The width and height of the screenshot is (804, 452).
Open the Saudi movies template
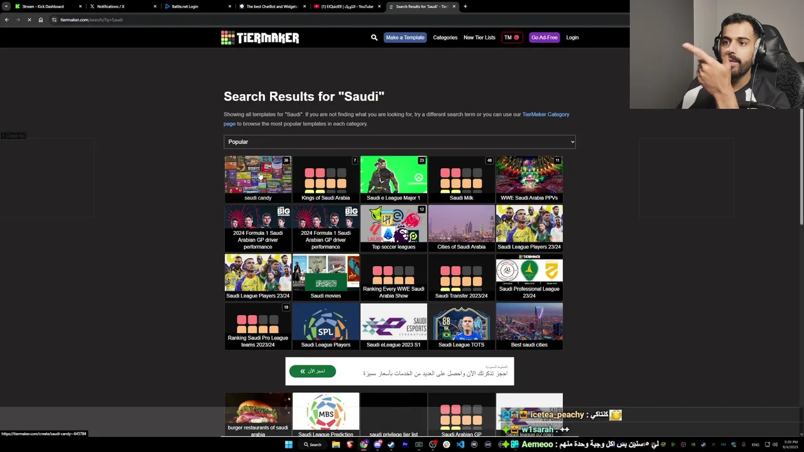point(325,277)
